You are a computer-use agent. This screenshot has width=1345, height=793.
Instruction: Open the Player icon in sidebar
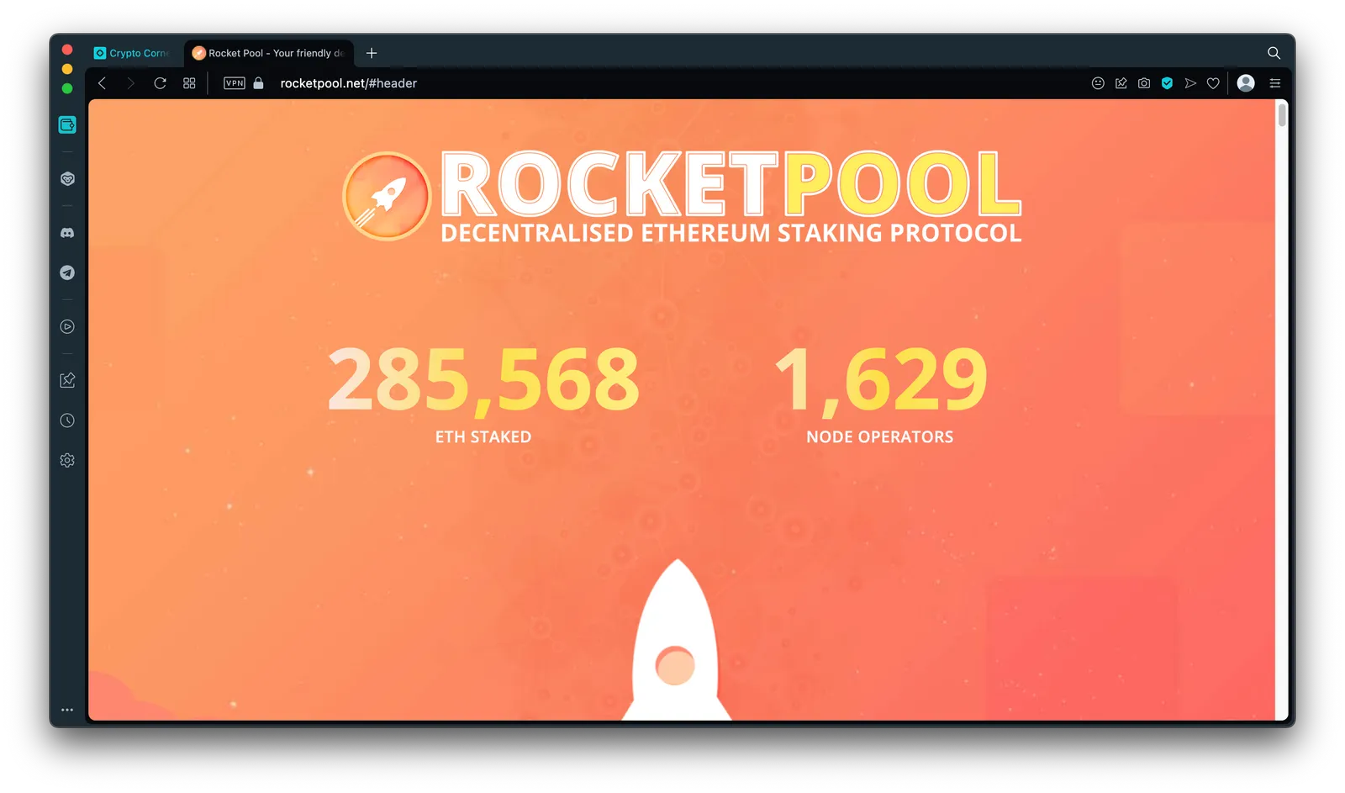click(67, 326)
